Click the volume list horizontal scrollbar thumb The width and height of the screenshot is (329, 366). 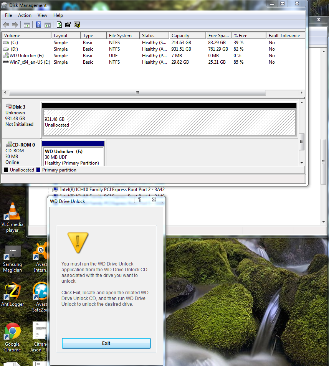click(137, 93)
